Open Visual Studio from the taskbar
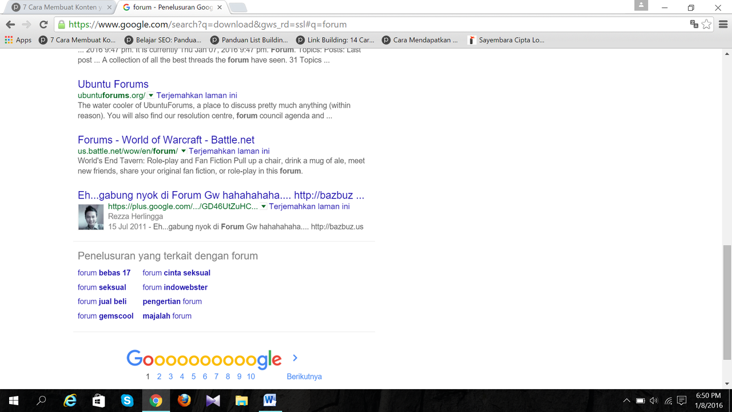Screen dimensions: 732x412 213,401
